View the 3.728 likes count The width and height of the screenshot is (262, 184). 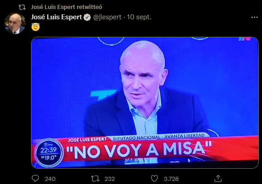[171, 179]
